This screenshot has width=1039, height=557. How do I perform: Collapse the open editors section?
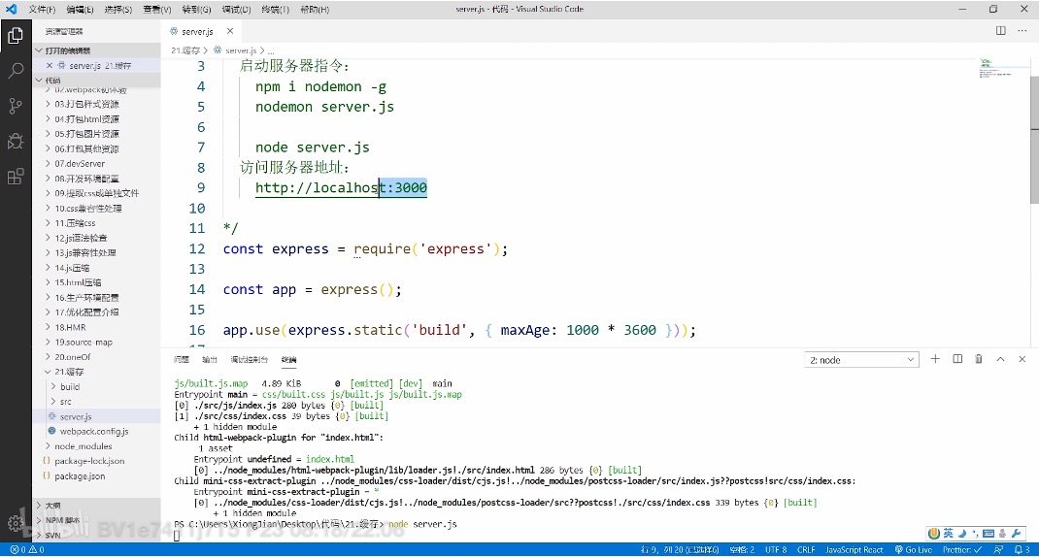pos(96,50)
